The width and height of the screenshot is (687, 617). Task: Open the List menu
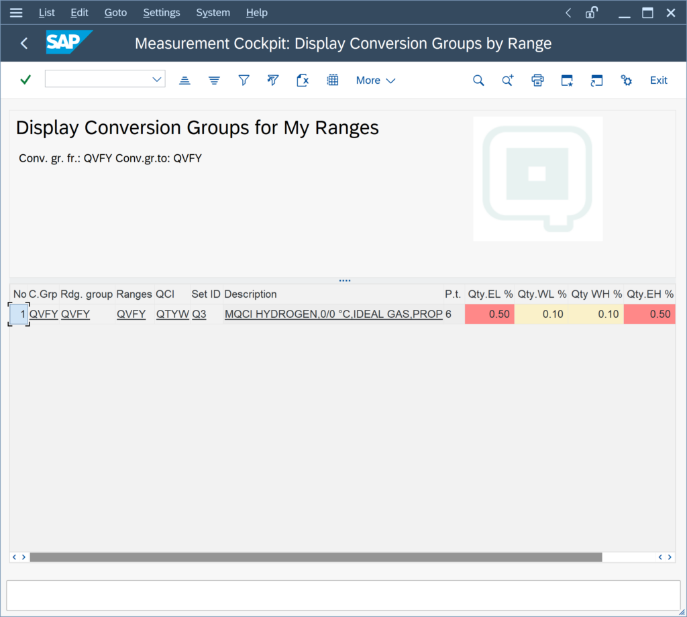tap(46, 13)
